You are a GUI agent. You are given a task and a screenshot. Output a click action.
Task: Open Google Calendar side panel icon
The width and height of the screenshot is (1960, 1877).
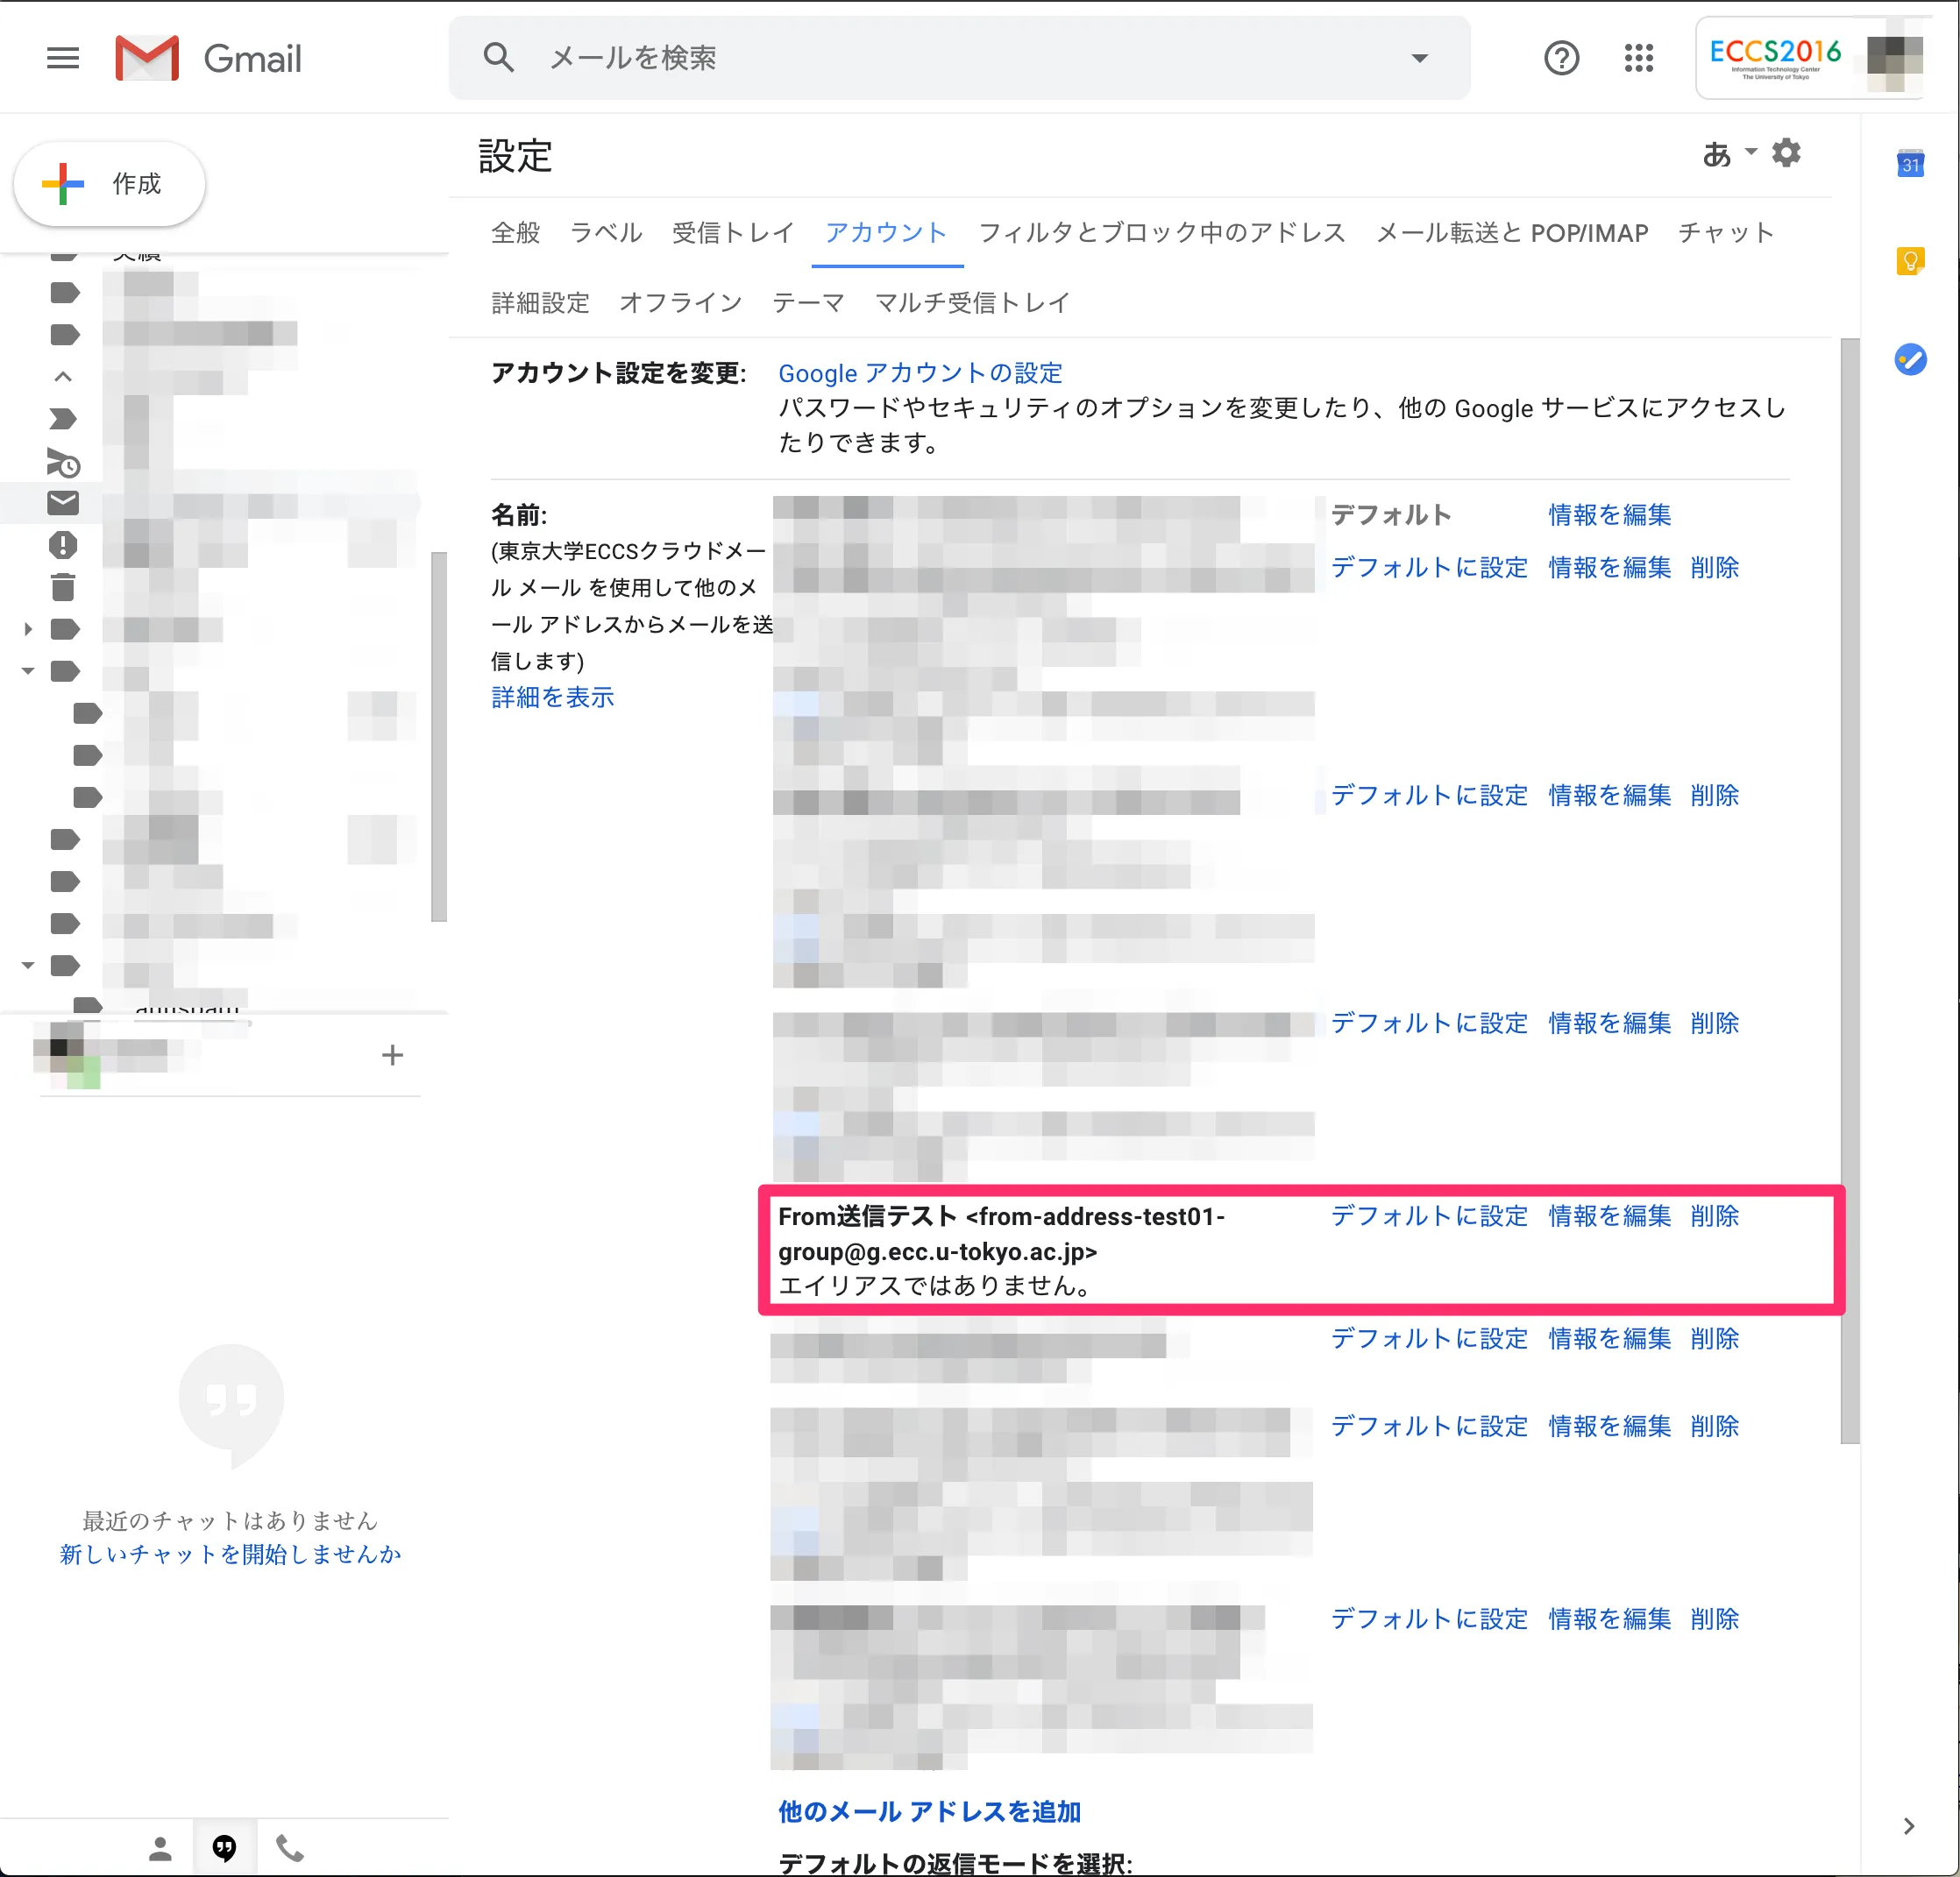click(1910, 165)
